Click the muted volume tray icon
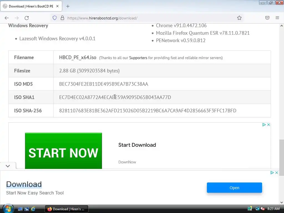 point(262,209)
